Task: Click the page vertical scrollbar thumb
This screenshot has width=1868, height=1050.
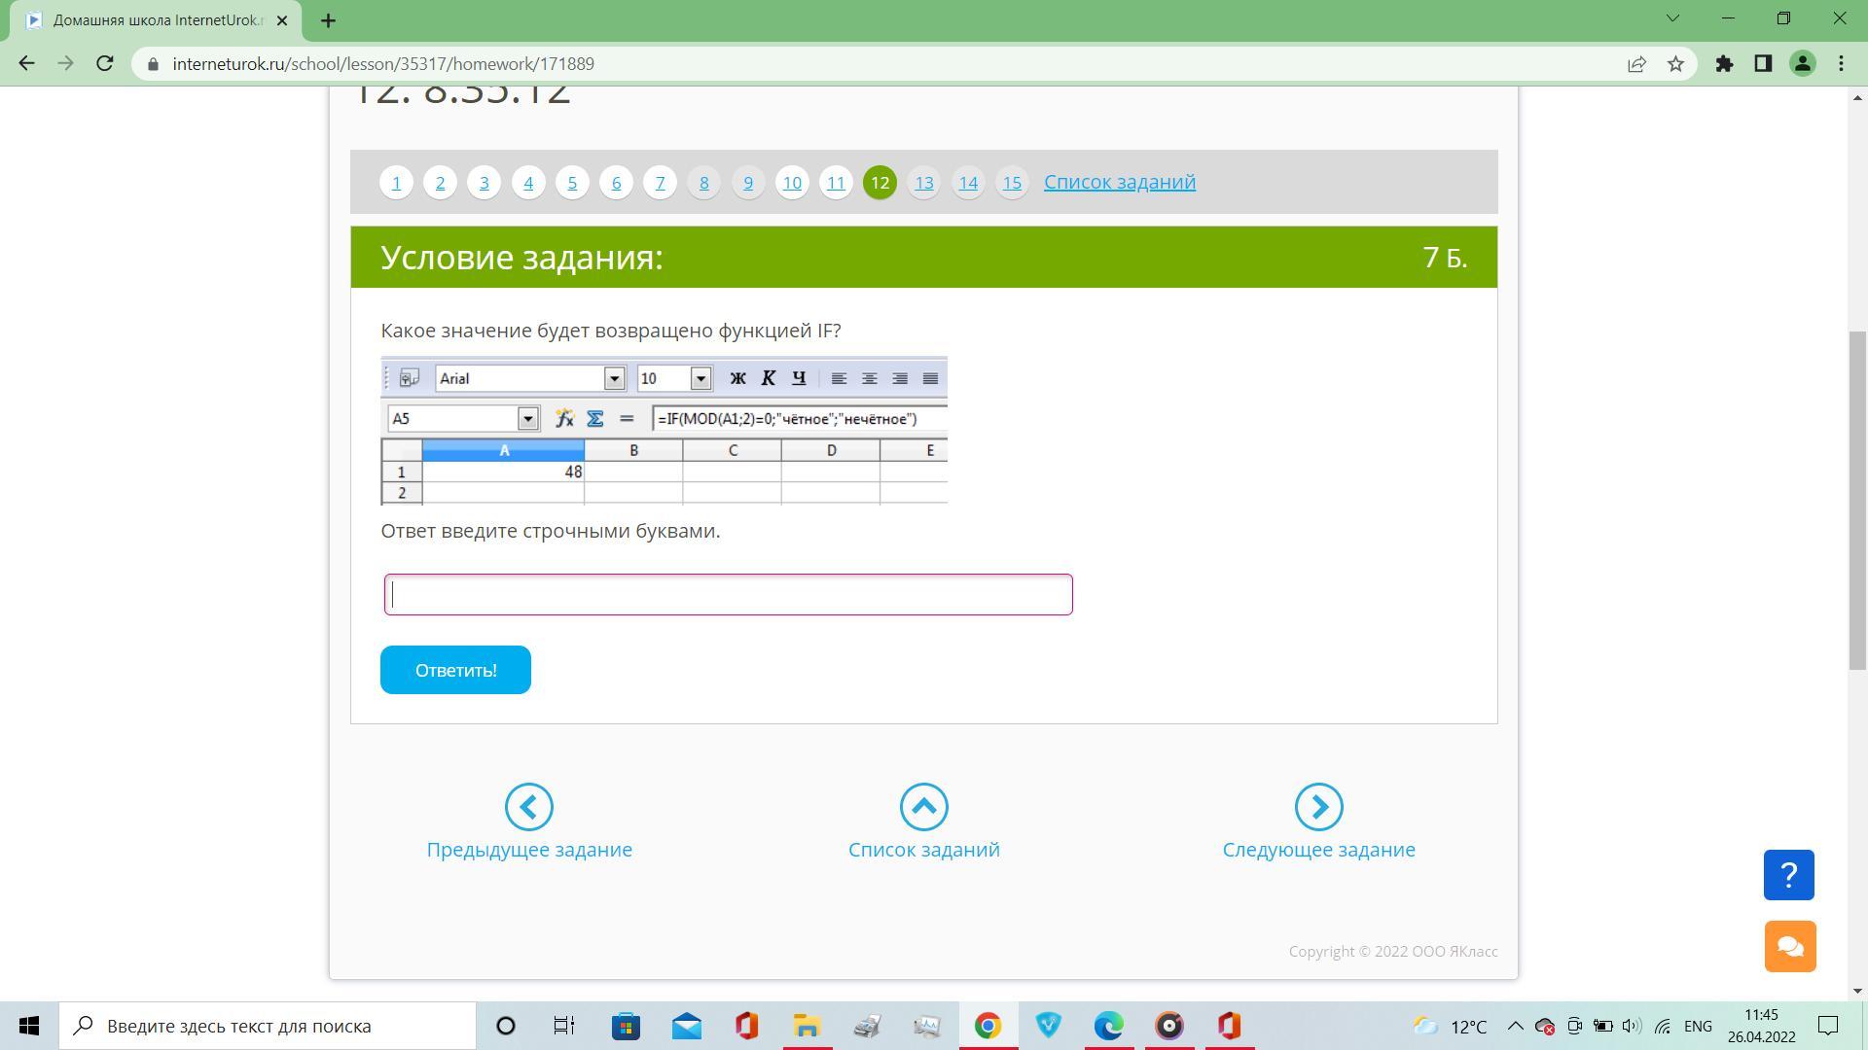Action: click(x=1857, y=500)
